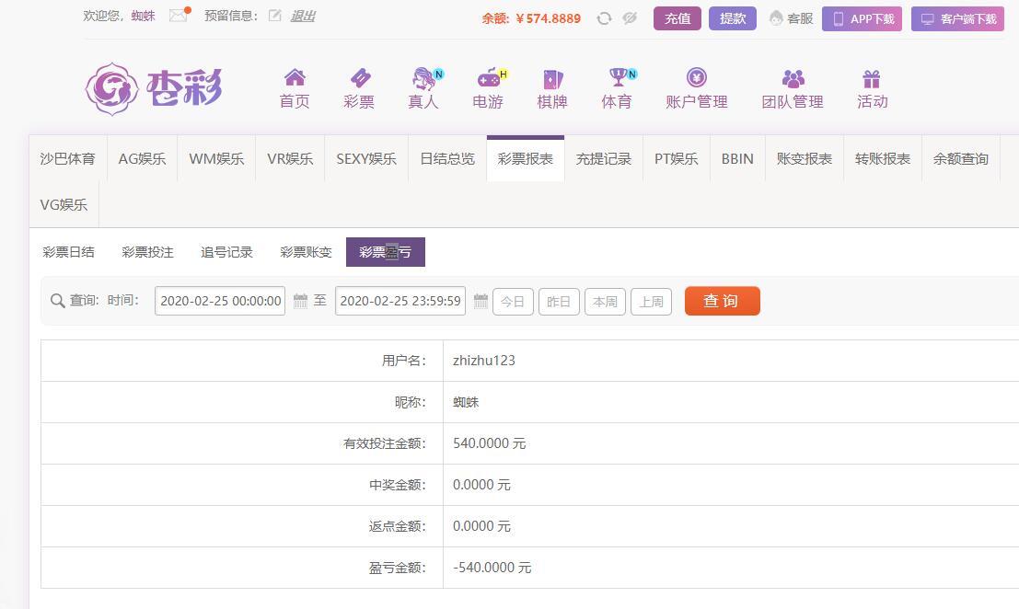Switch to 充提记录 tab
This screenshot has height=609, width=1019.
coord(603,158)
